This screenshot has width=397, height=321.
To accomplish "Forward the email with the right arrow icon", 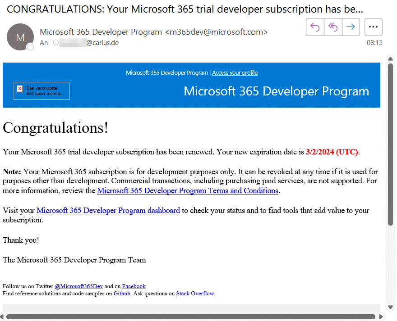I will (x=351, y=27).
